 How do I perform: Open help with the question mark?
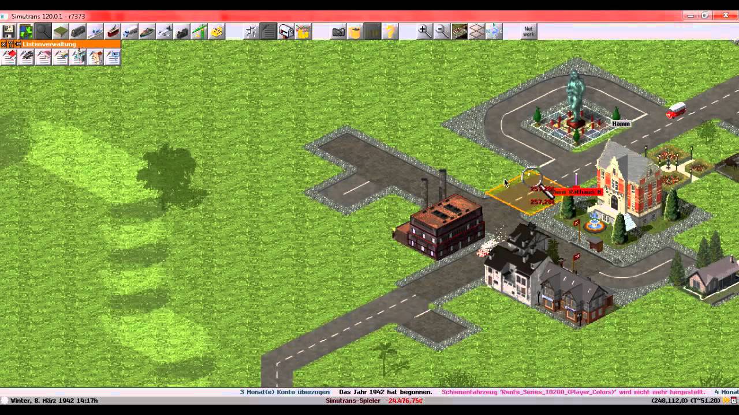coord(390,31)
